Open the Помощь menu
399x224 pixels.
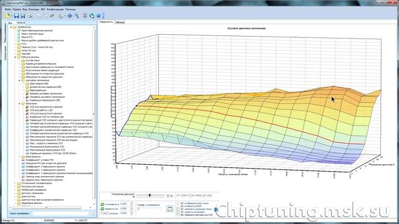(x=70, y=9)
